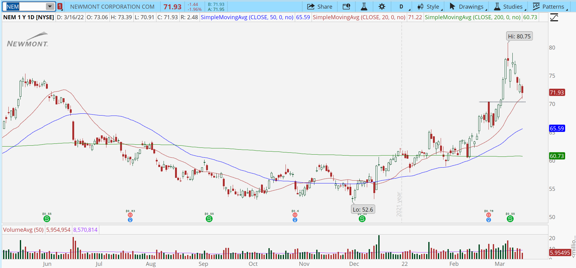Screen dimensions: 576x268
Task: Click the 'O: 73.06' open value
Action: tap(97, 17)
